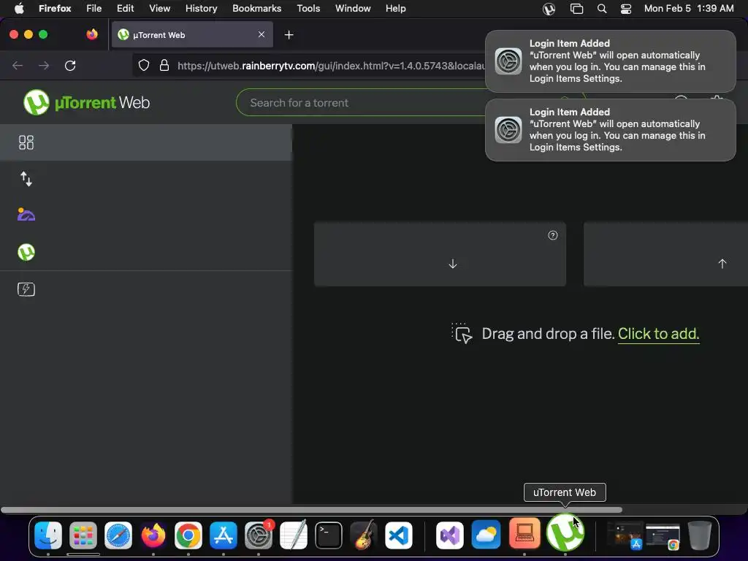Screen dimensions: 748x561
Task: Click the uTorrent menu bar status icon
Action: tap(549, 9)
